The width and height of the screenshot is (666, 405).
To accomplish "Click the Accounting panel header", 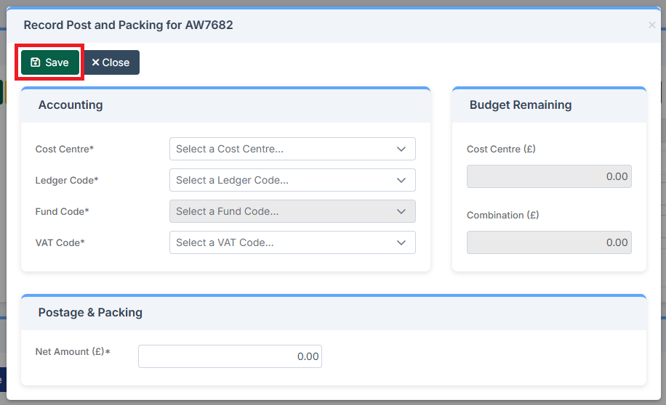I will 71,105.
